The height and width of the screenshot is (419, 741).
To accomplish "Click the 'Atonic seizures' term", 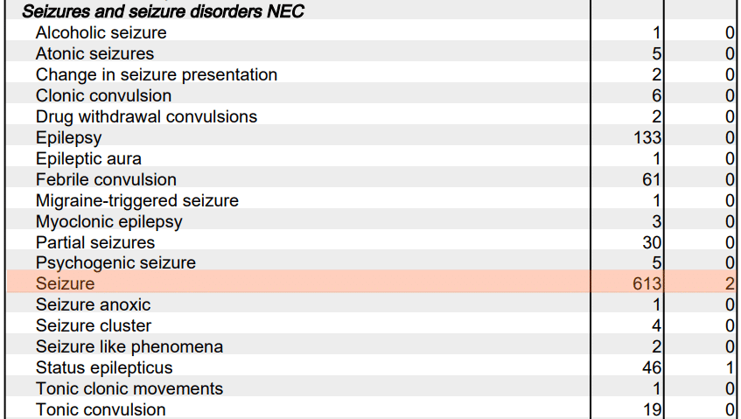I will [94, 53].
